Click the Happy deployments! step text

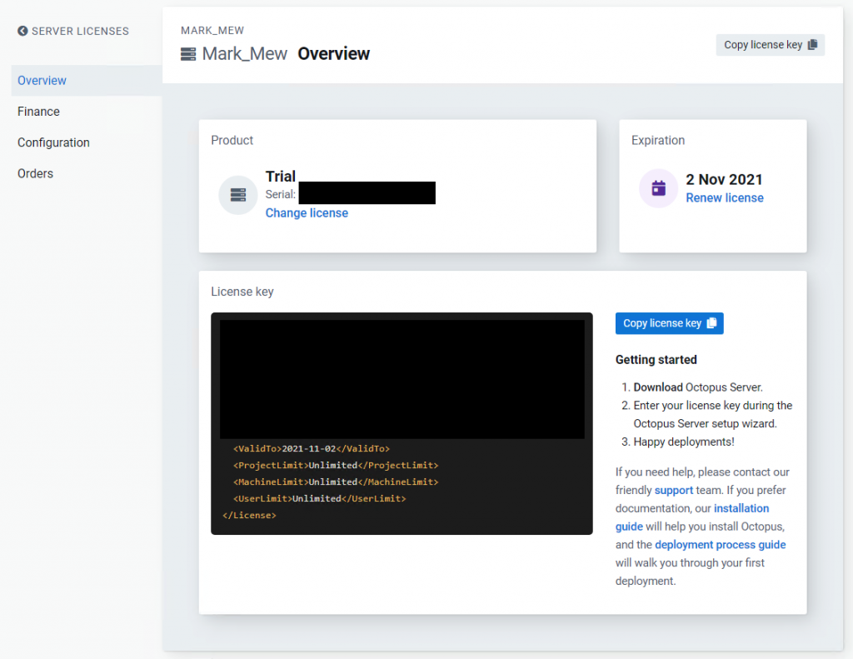click(684, 442)
